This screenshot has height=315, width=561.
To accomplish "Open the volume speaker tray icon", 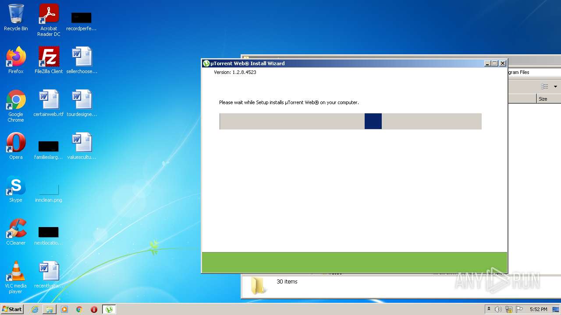I will 498,309.
